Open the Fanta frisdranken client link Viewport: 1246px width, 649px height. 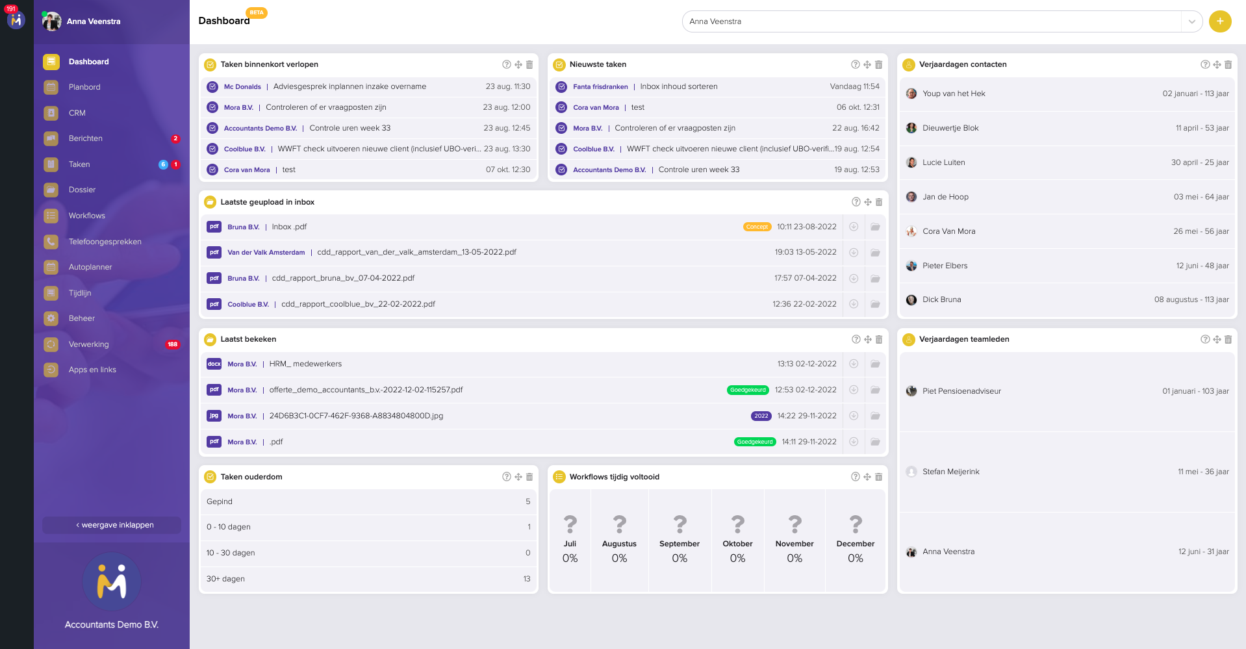tap(600, 86)
